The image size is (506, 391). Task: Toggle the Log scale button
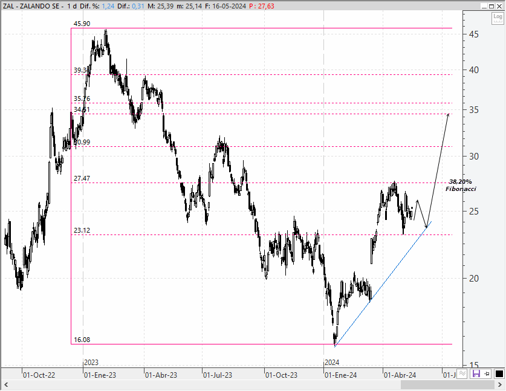pyautogui.click(x=498, y=18)
